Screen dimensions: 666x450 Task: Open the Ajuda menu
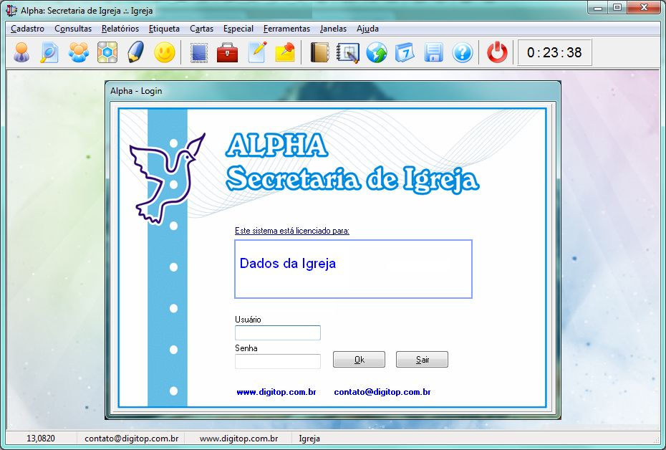click(367, 29)
